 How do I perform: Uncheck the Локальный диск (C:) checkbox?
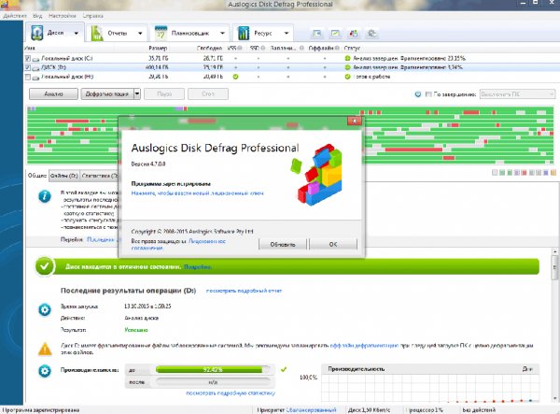28,58
